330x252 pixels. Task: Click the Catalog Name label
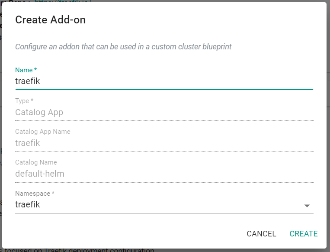click(x=36, y=162)
